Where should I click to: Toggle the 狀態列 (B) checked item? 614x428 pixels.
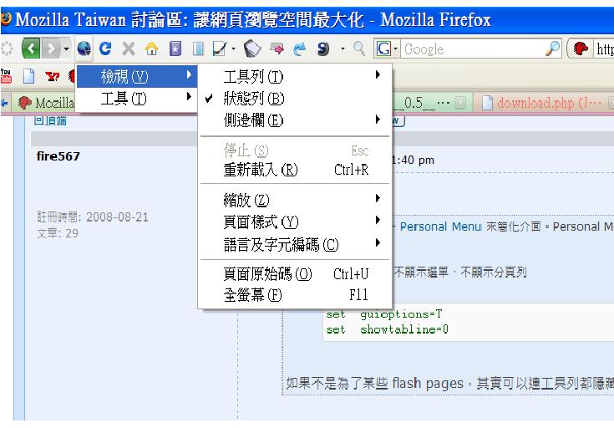point(295,99)
